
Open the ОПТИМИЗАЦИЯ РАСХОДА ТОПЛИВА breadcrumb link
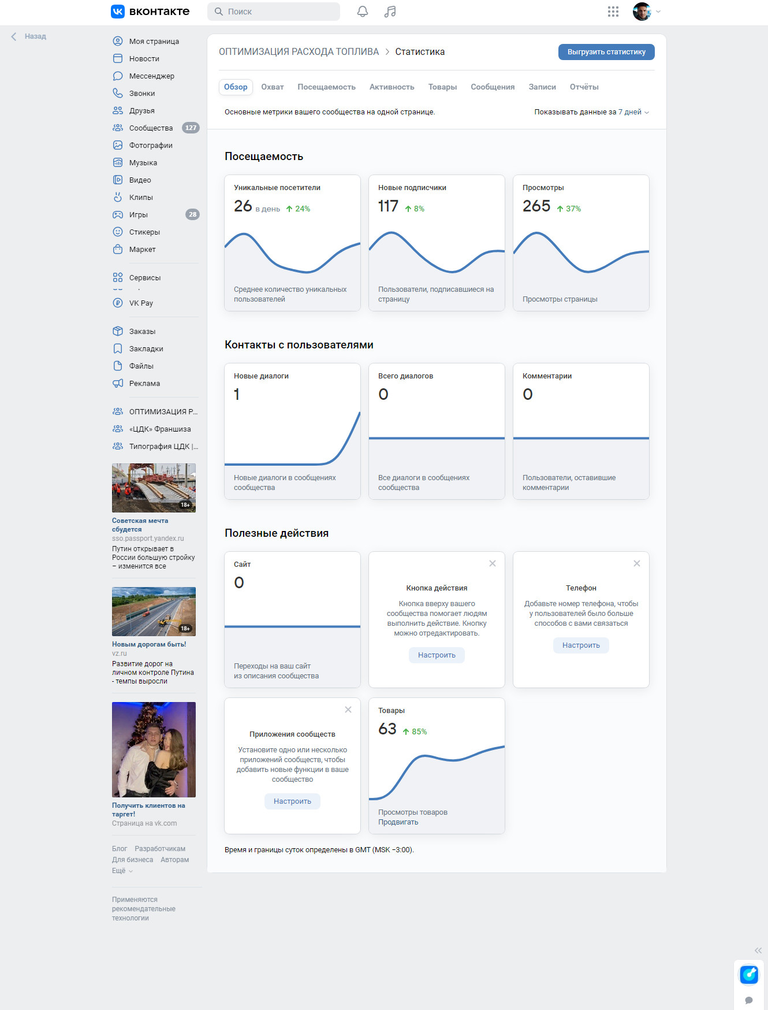(299, 52)
